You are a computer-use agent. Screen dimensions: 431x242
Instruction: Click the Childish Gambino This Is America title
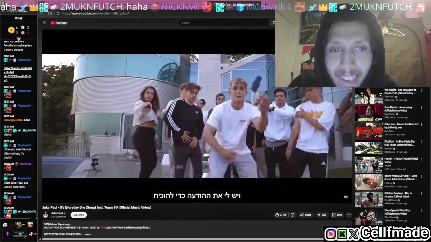click(x=398, y=195)
